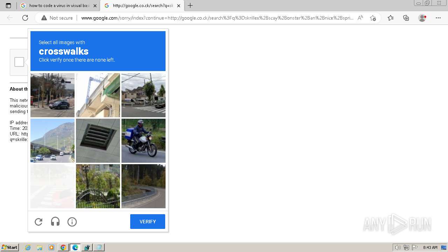This screenshot has height=252, width=448.
Task: Click the reCAPTCHA refresh challenge icon
Action: (x=38, y=222)
